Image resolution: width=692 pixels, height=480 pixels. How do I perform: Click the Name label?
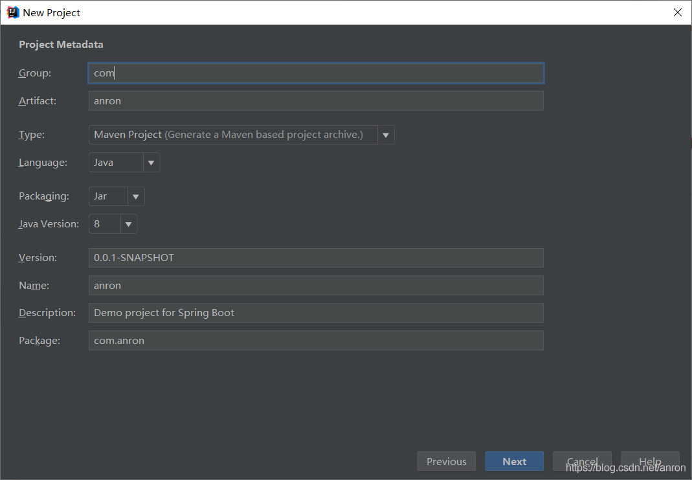[34, 286]
